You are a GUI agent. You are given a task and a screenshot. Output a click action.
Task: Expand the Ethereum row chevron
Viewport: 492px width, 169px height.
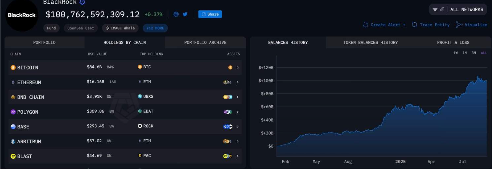click(238, 82)
